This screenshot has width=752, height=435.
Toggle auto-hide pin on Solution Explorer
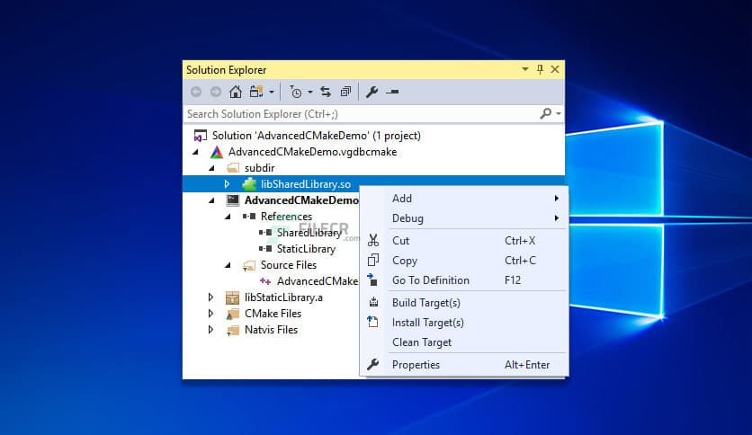pyautogui.click(x=540, y=69)
